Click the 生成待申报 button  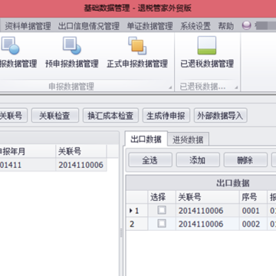coord(166,116)
